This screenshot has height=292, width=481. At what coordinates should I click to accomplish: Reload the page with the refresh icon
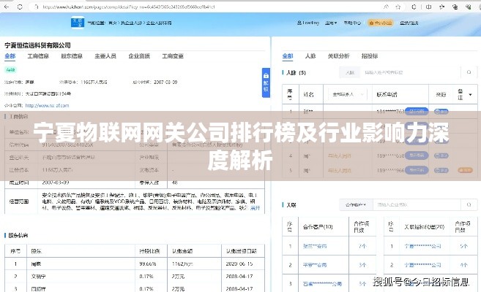click(x=20, y=7)
